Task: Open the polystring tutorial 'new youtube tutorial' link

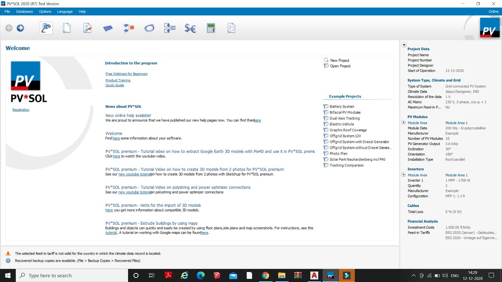Action: pos(135,192)
